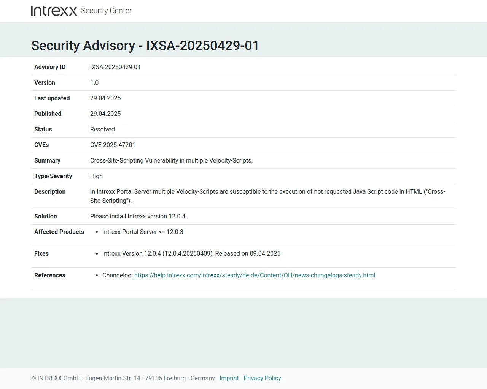Click the Version row label
The image size is (487, 389).
tap(45, 82)
